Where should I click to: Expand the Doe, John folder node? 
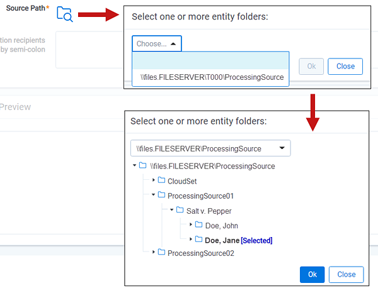point(190,224)
